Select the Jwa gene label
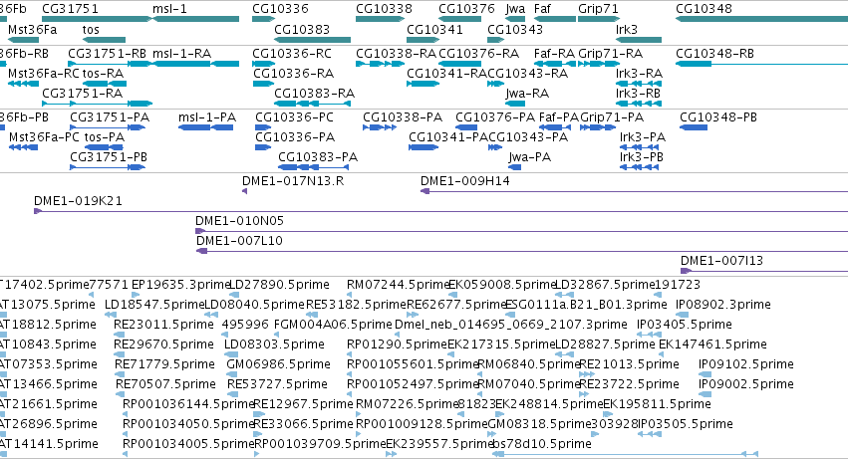Viewport: 848px width, 459px height. click(x=515, y=9)
